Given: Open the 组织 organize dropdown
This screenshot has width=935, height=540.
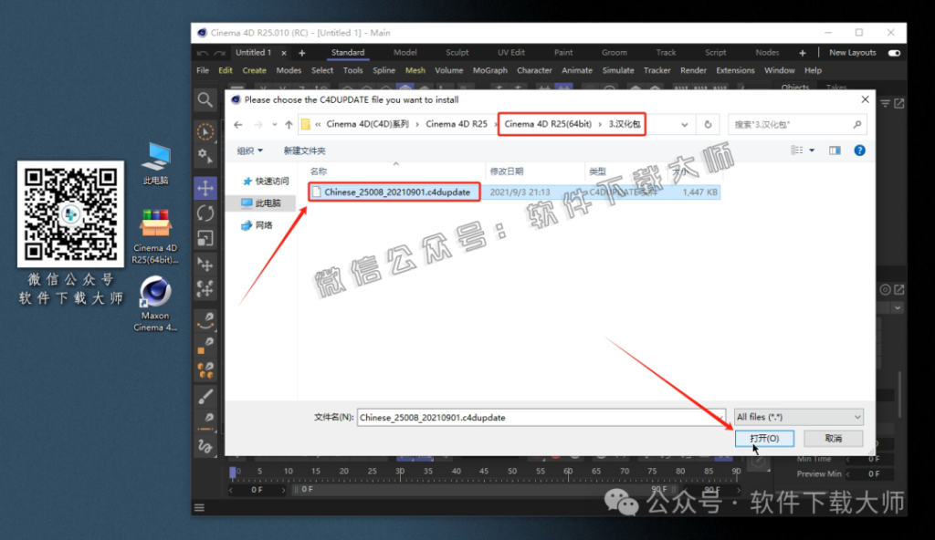Looking at the screenshot, I should [x=249, y=151].
